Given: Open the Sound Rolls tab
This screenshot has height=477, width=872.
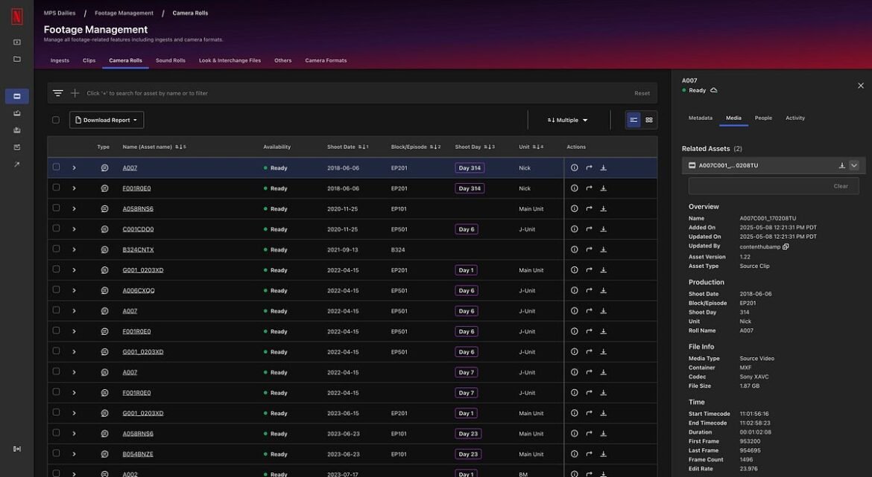Looking at the screenshot, I should pyautogui.click(x=171, y=60).
